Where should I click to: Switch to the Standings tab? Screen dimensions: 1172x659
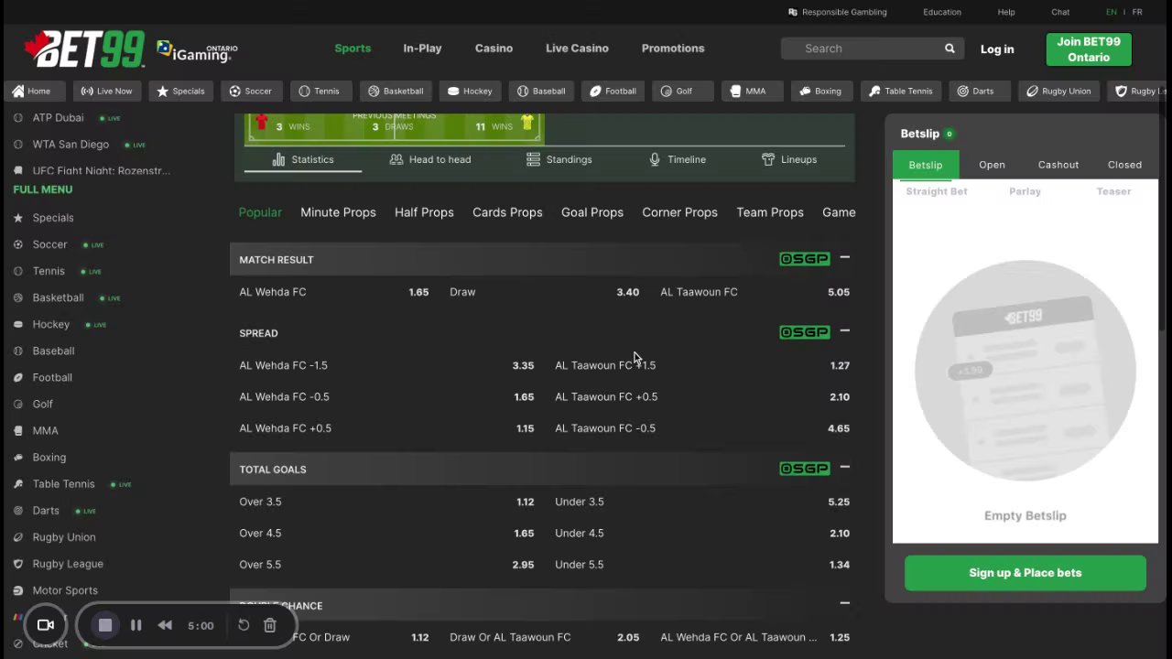tap(559, 159)
